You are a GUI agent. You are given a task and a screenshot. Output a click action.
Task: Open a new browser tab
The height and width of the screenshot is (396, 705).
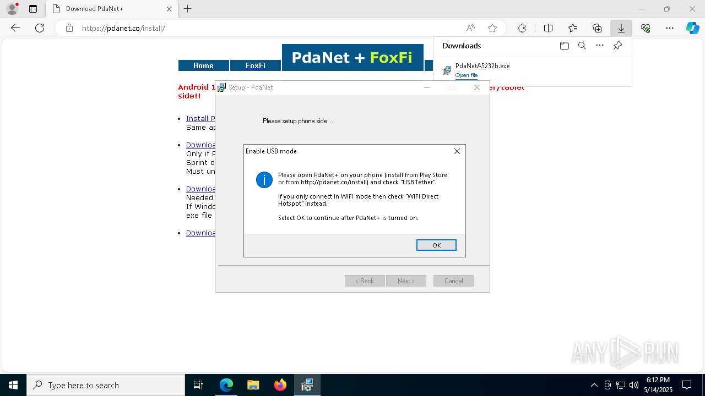pos(188,9)
